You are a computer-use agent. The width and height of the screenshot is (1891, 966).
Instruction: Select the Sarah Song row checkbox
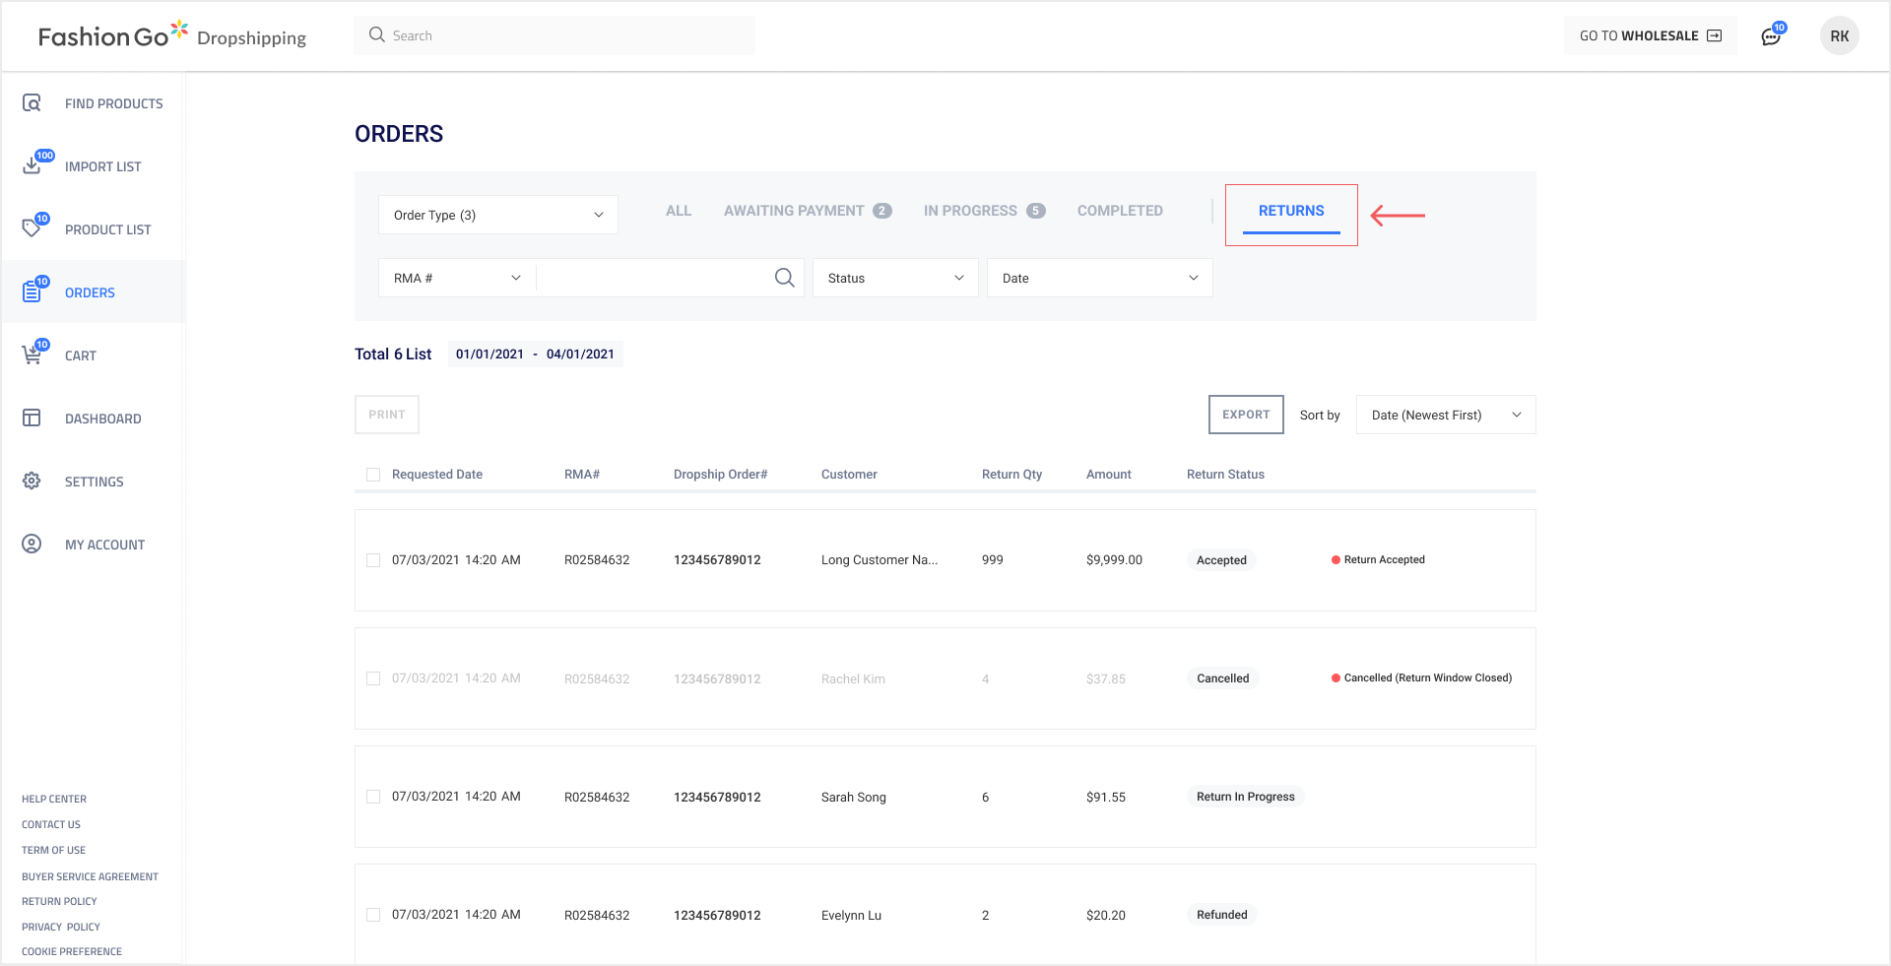tap(373, 797)
